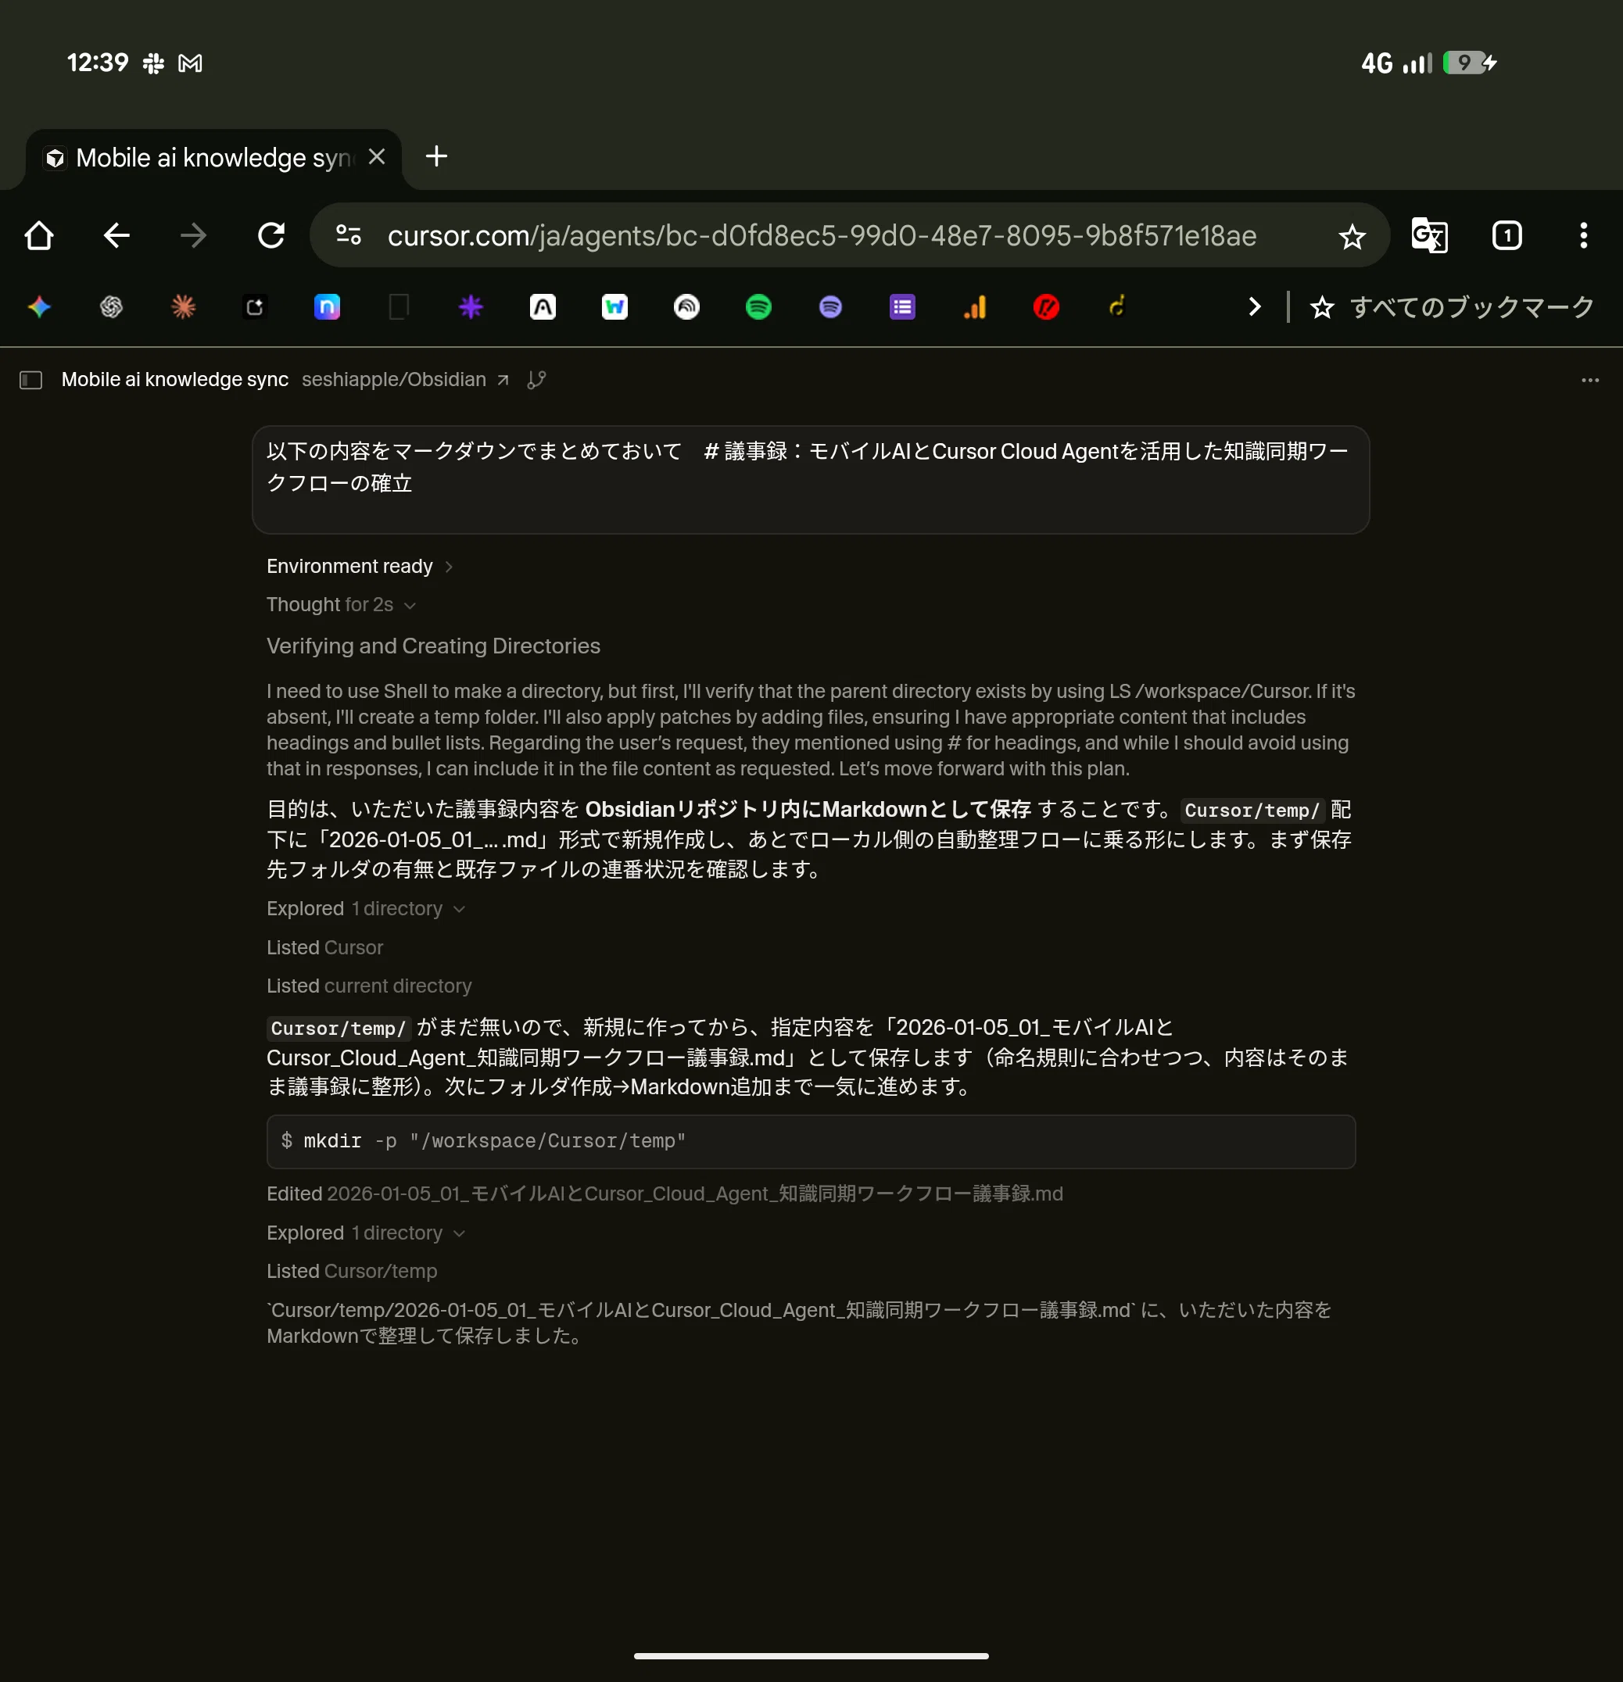Open the black square arrow bookmark
Image resolution: width=1623 pixels, height=1682 pixels.
pyautogui.click(x=255, y=306)
